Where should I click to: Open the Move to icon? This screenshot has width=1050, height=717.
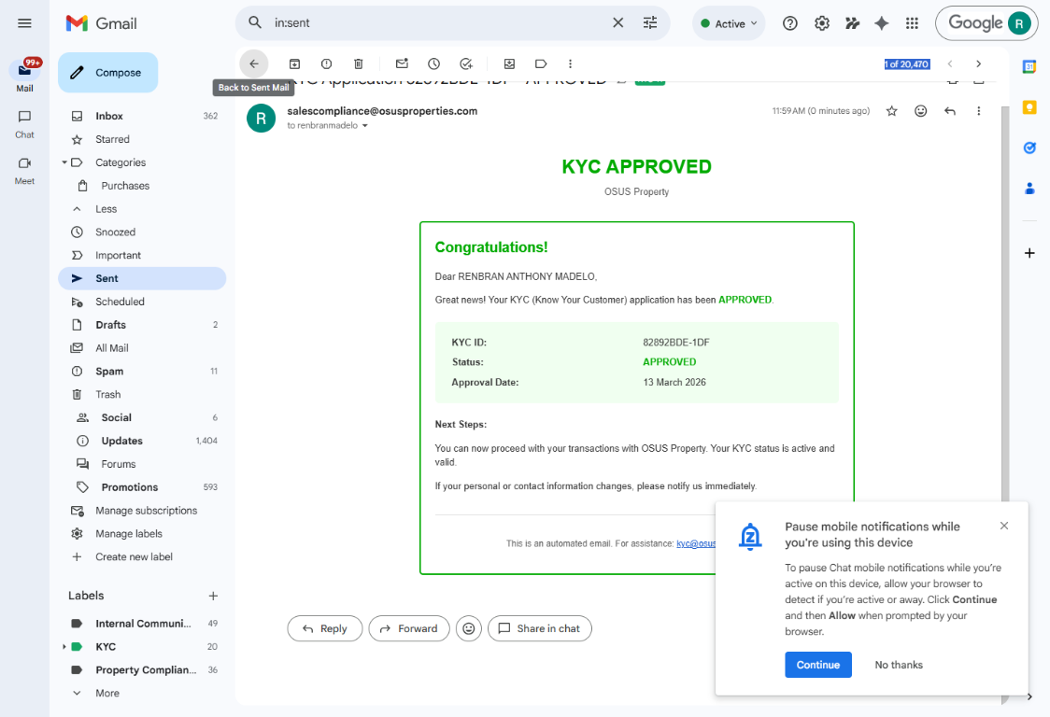510,63
